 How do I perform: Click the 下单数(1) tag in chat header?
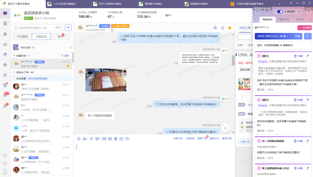pyautogui.click(x=105, y=26)
